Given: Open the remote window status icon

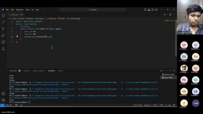Looking at the screenshot, I should pyautogui.click(x=2, y=105).
